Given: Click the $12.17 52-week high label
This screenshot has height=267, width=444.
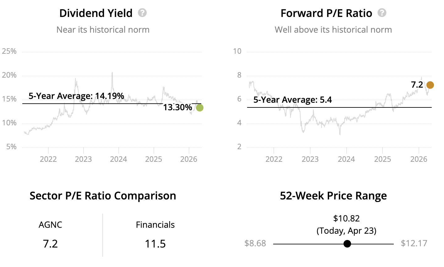Looking at the screenshot, I should [414, 243].
